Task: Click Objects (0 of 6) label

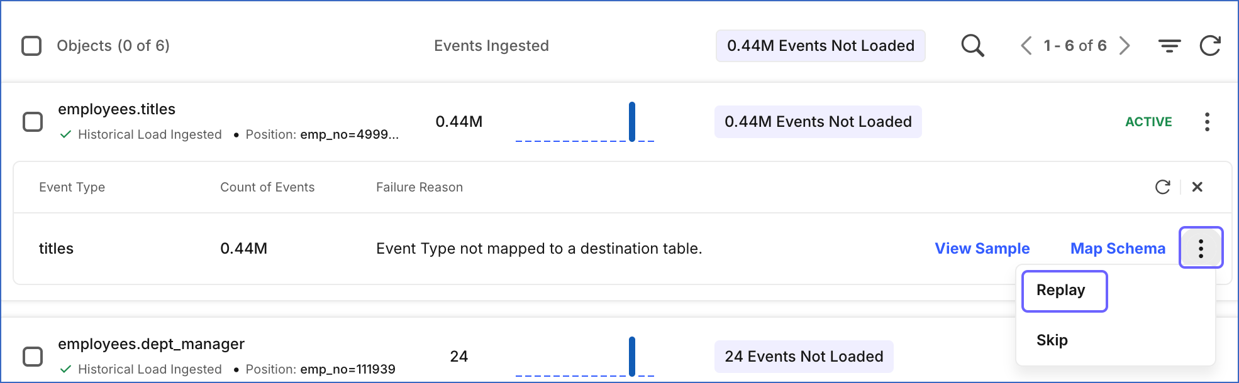Action: tap(113, 46)
